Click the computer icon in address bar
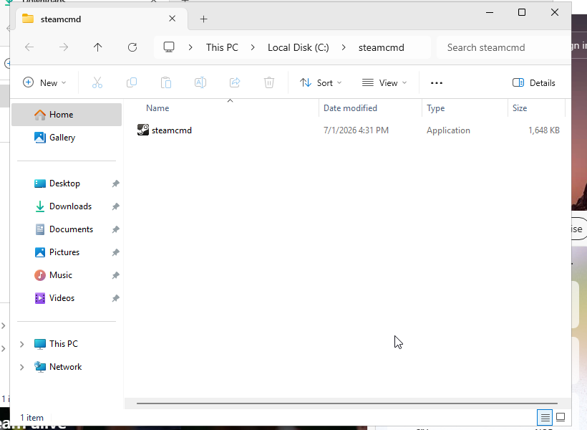Viewport: 587px width, 430px height. click(169, 47)
